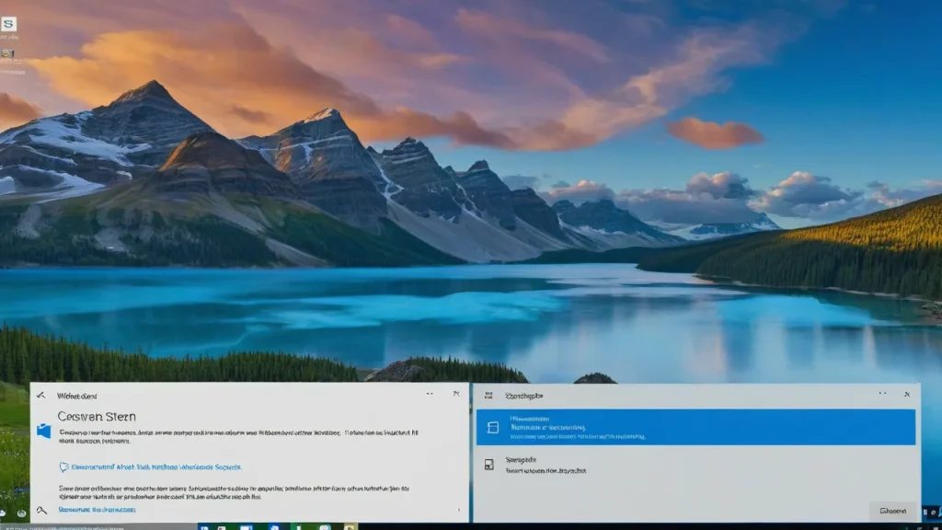The image size is (942, 530).
Task: Click the grid icon in right window's title bar
Action: [x=488, y=396]
